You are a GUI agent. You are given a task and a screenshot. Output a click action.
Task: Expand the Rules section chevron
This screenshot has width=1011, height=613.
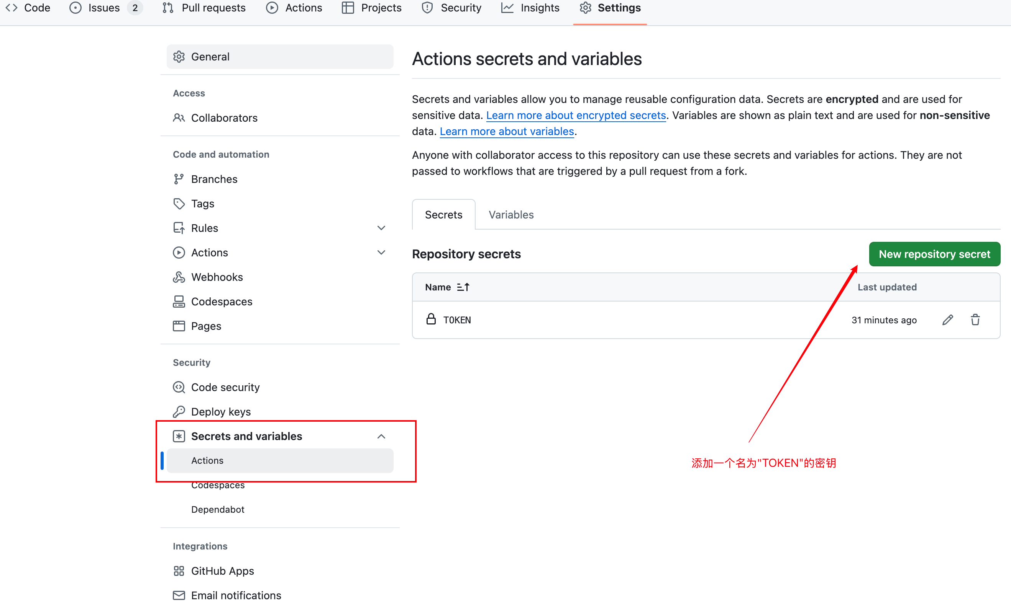(381, 228)
